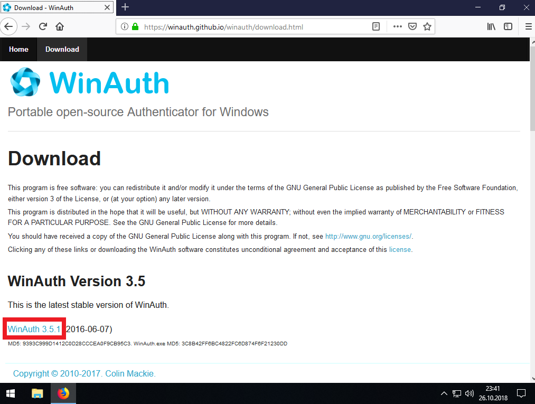Download the WinAuth 3.5.1 link
This screenshot has height=404, width=535.
(x=34, y=329)
